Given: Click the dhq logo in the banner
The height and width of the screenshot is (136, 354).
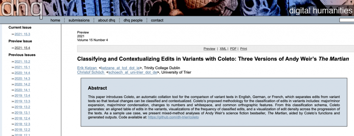Looking at the screenshot, I should pos(21,9).
